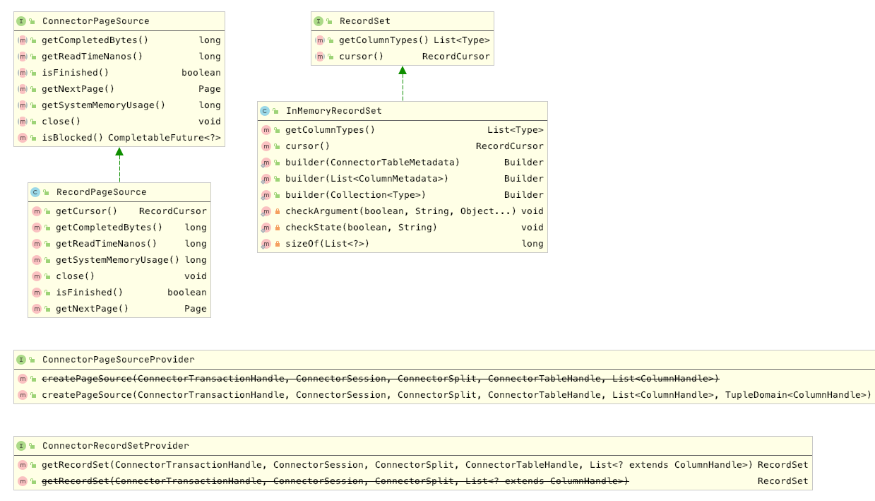Click the class icon beside RecordPageSource title

pyautogui.click(x=35, y=192)
